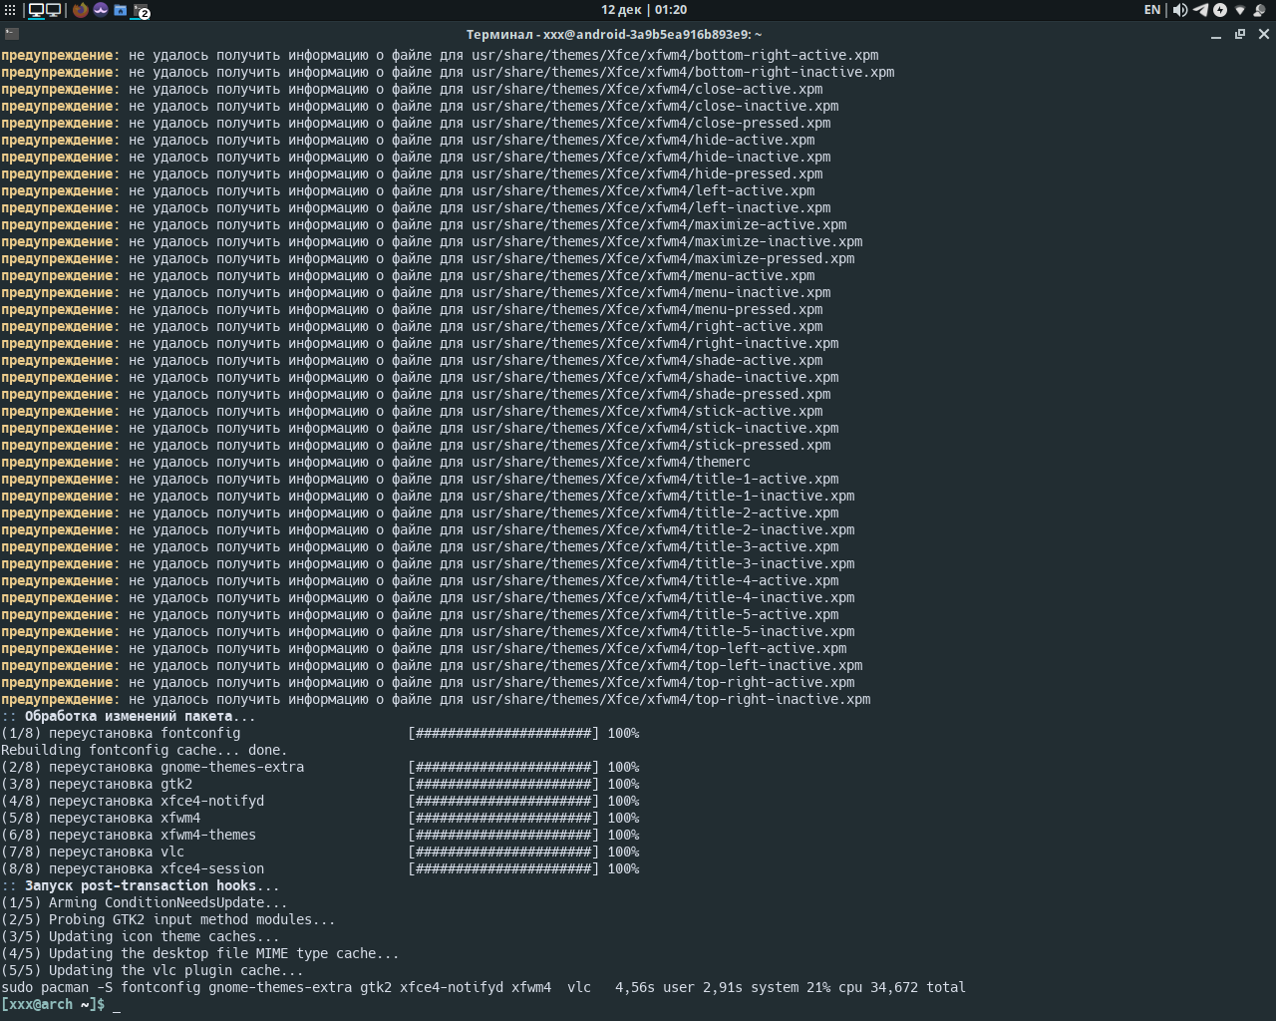Screen dimensions: 1276x1021
Task: Open the purple mustache app launcher
Action: (101, 10)
